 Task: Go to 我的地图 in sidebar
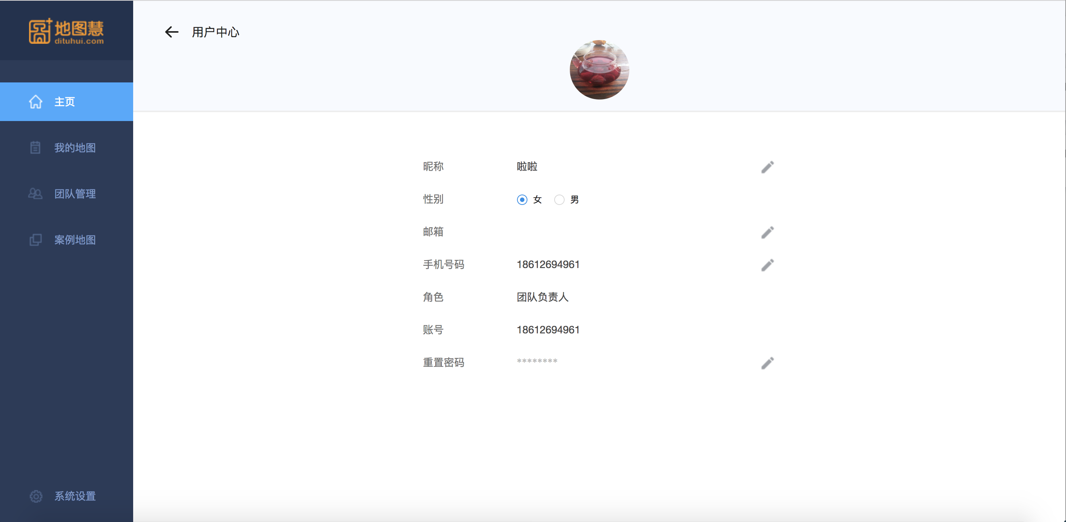[67, 147]
